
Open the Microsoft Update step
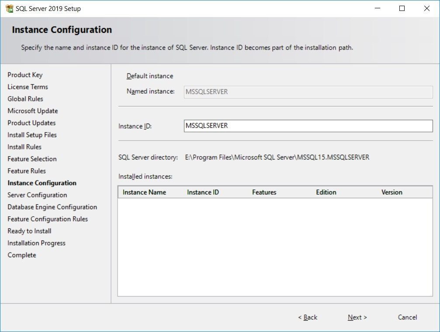tap(32, 111)
